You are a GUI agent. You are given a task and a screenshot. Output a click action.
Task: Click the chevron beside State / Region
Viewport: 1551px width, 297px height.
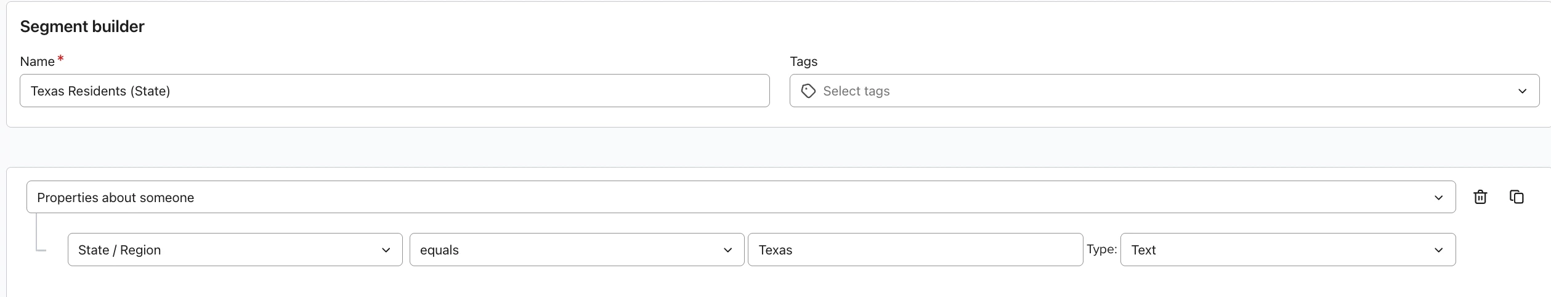[x=386, y=250]
